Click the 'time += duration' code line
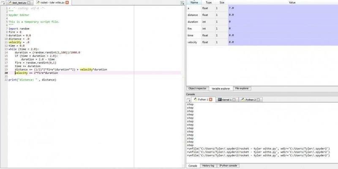Image resolution: width=338 pixels, height=169 pixels. pos(27,66)
